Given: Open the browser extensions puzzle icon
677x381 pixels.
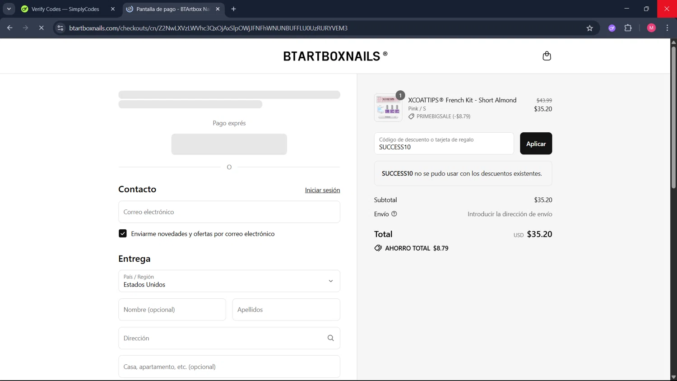Looking at the screenshot, I should [x=628, y=28].
